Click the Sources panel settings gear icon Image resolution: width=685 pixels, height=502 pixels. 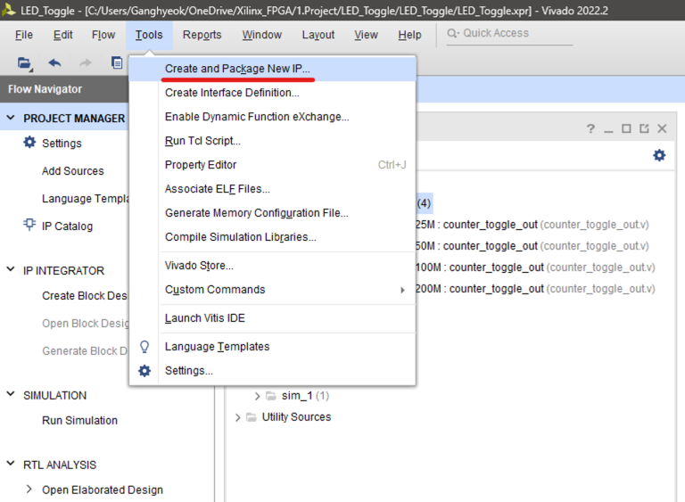tap(659, 155)
